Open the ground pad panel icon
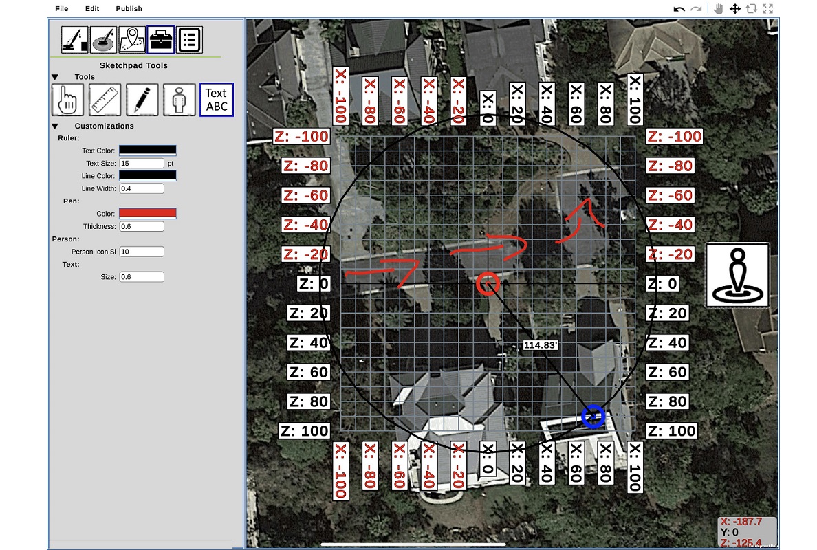This screenshot has height=550, width=817. [103, 40]
